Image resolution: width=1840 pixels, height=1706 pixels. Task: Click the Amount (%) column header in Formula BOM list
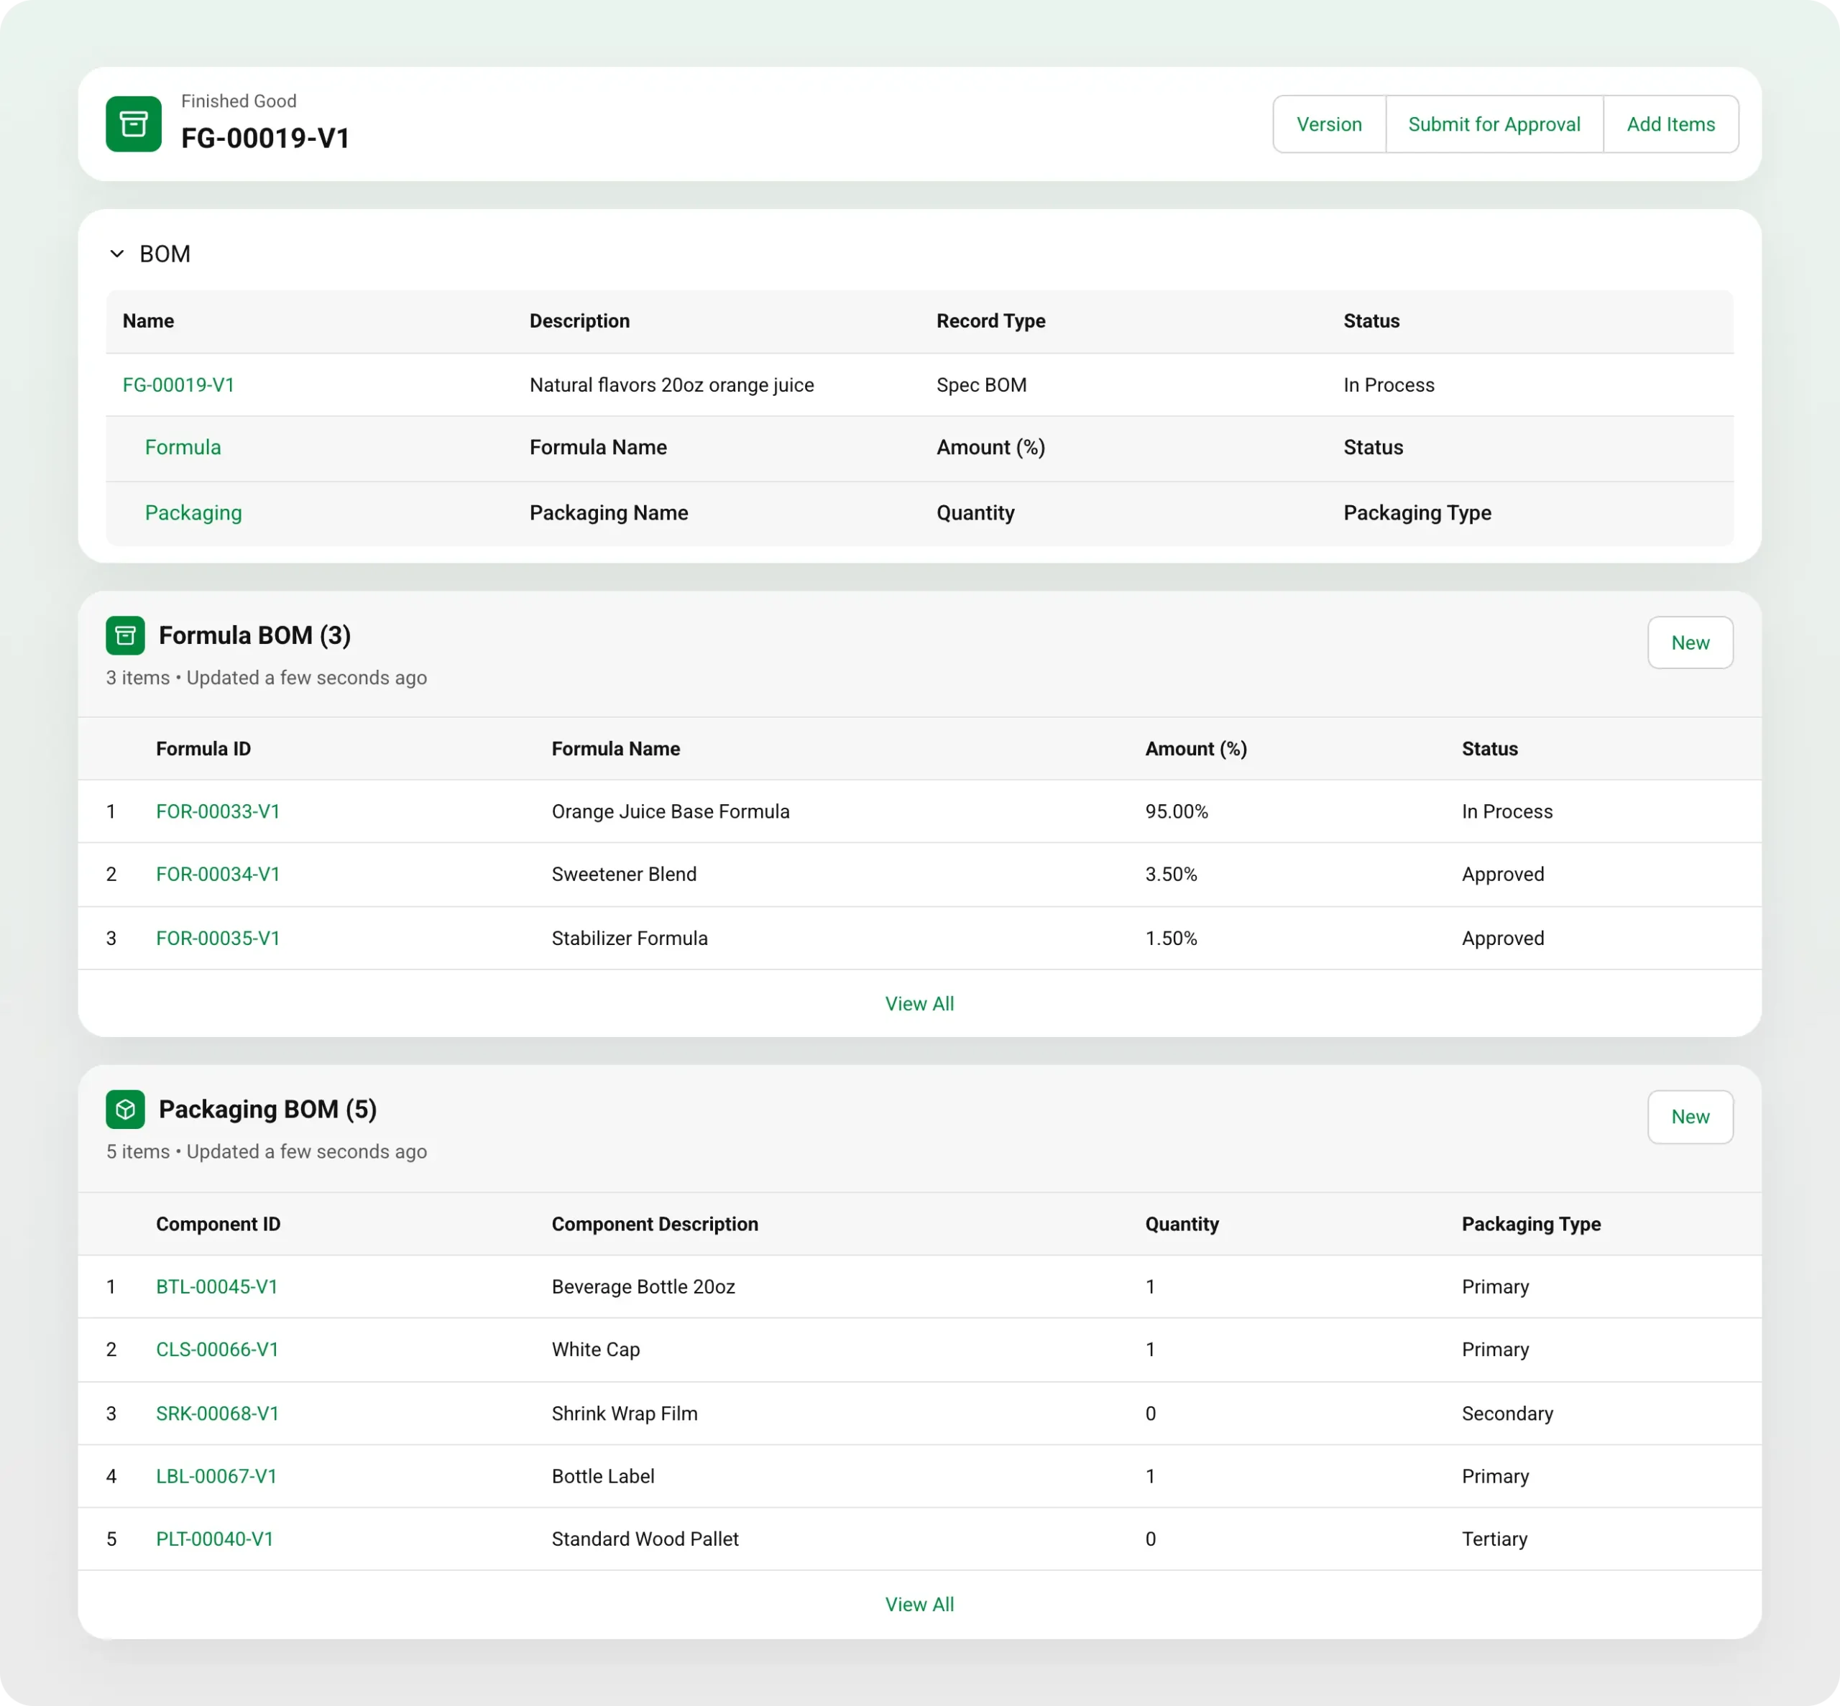[1195, 749]
